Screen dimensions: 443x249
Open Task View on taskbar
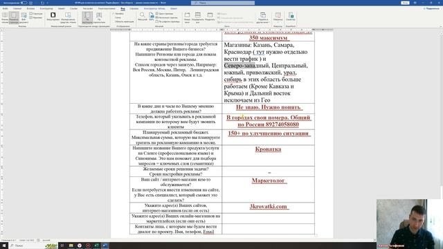click(62, 246)
